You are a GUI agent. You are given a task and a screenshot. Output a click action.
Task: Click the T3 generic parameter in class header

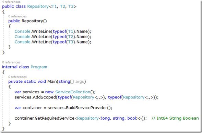[x=71, y=6]
